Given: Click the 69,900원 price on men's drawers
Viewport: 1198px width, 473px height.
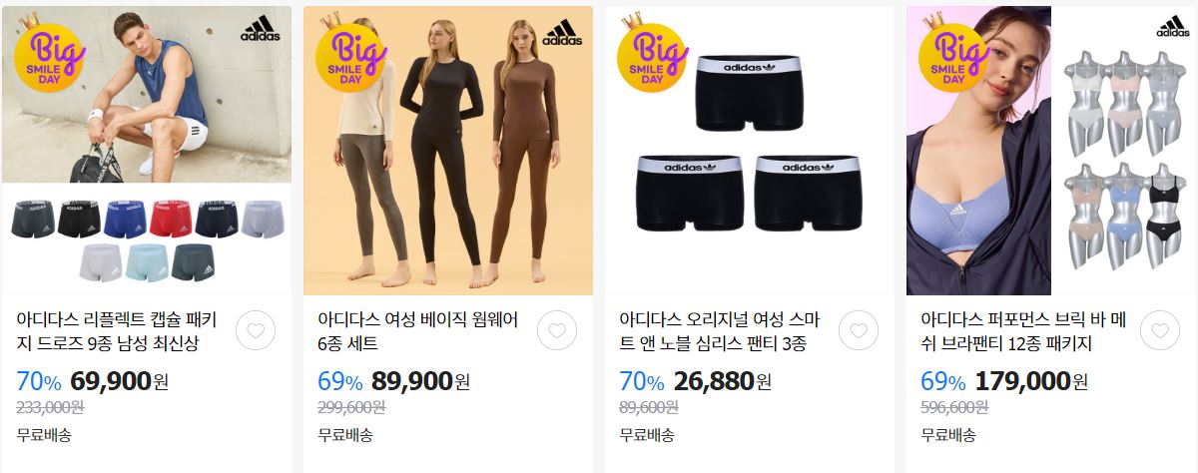Looking at the screenshot, I should [120, 381].
